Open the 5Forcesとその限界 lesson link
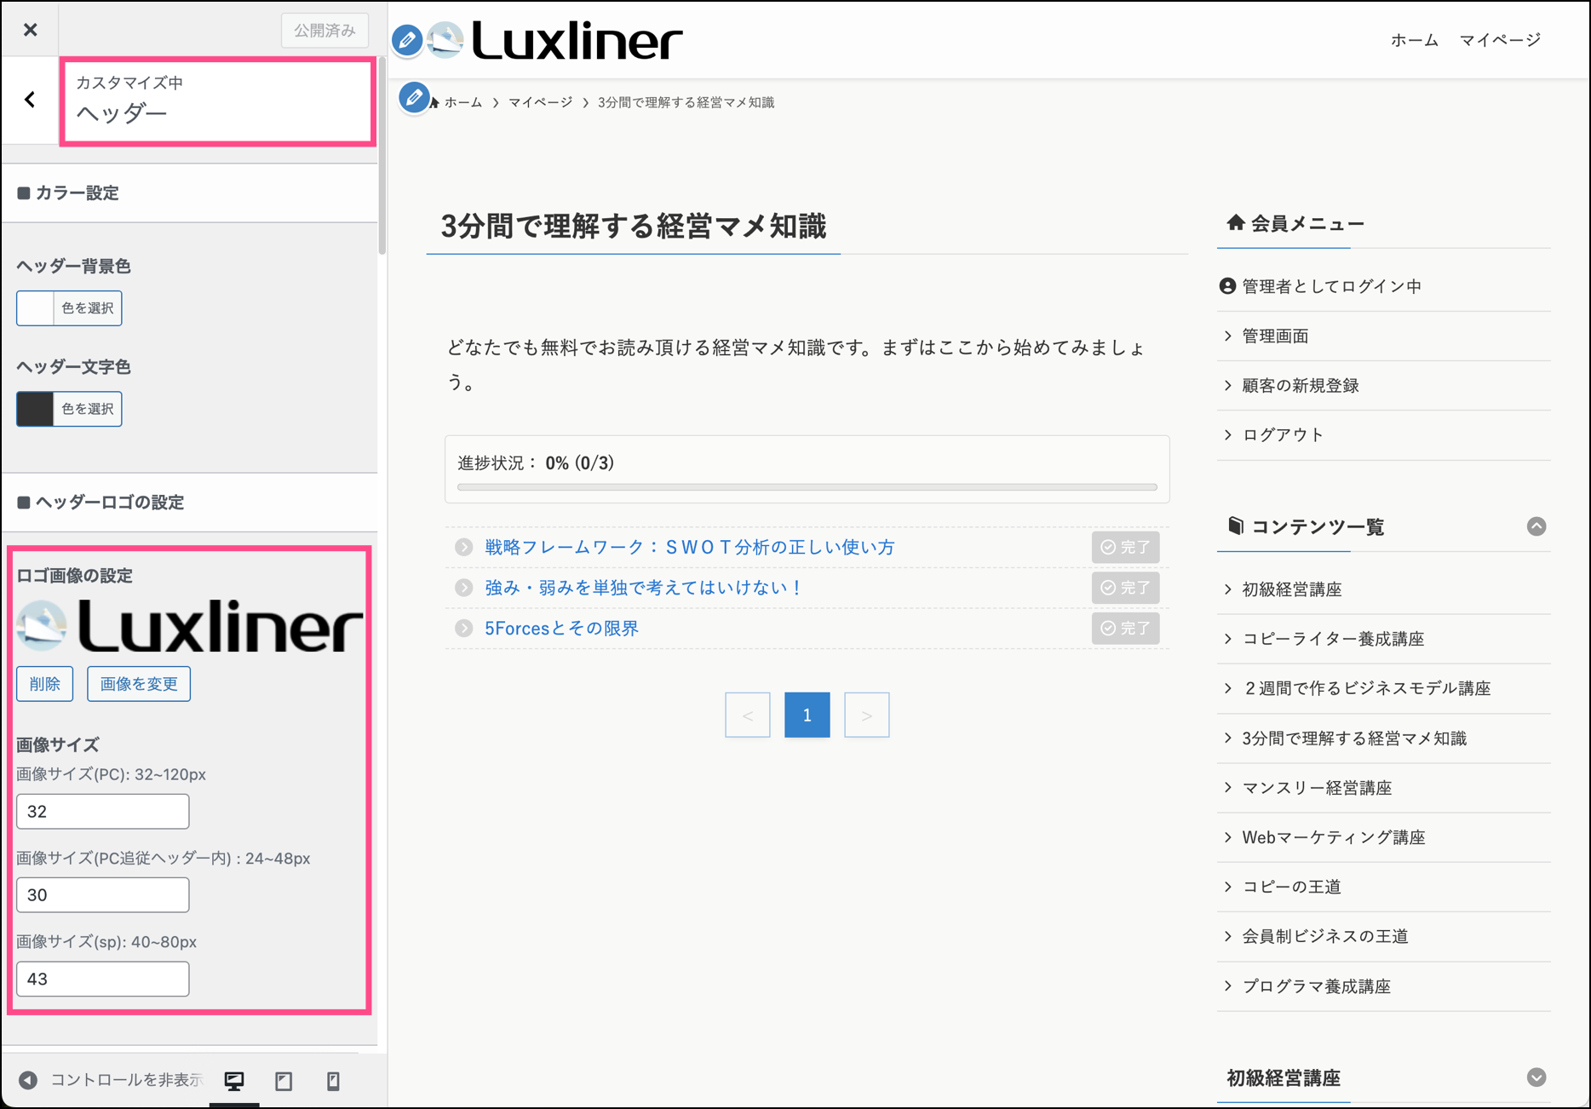 click(x=561, y=629)
